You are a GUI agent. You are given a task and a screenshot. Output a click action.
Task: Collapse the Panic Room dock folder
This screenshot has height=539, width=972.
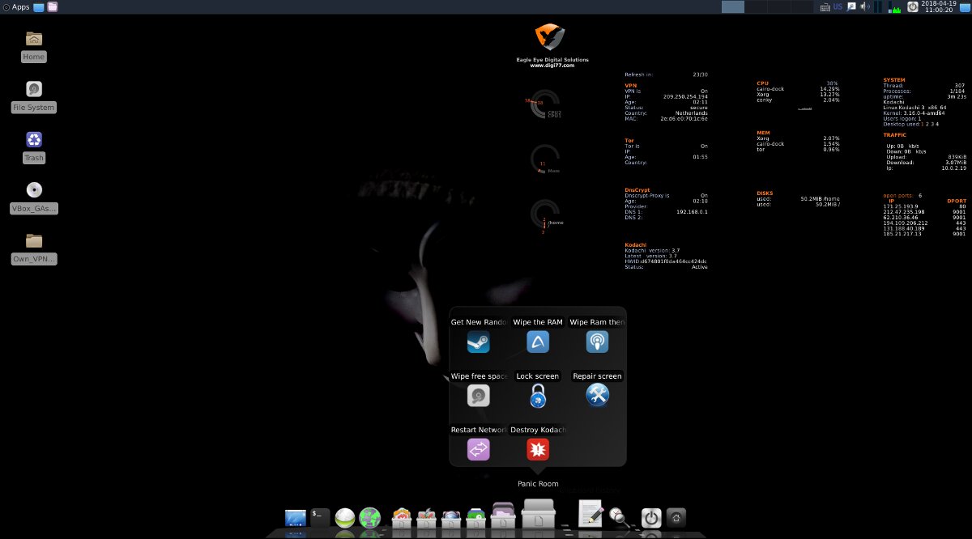pyautogui.click(x=538, y=515)
